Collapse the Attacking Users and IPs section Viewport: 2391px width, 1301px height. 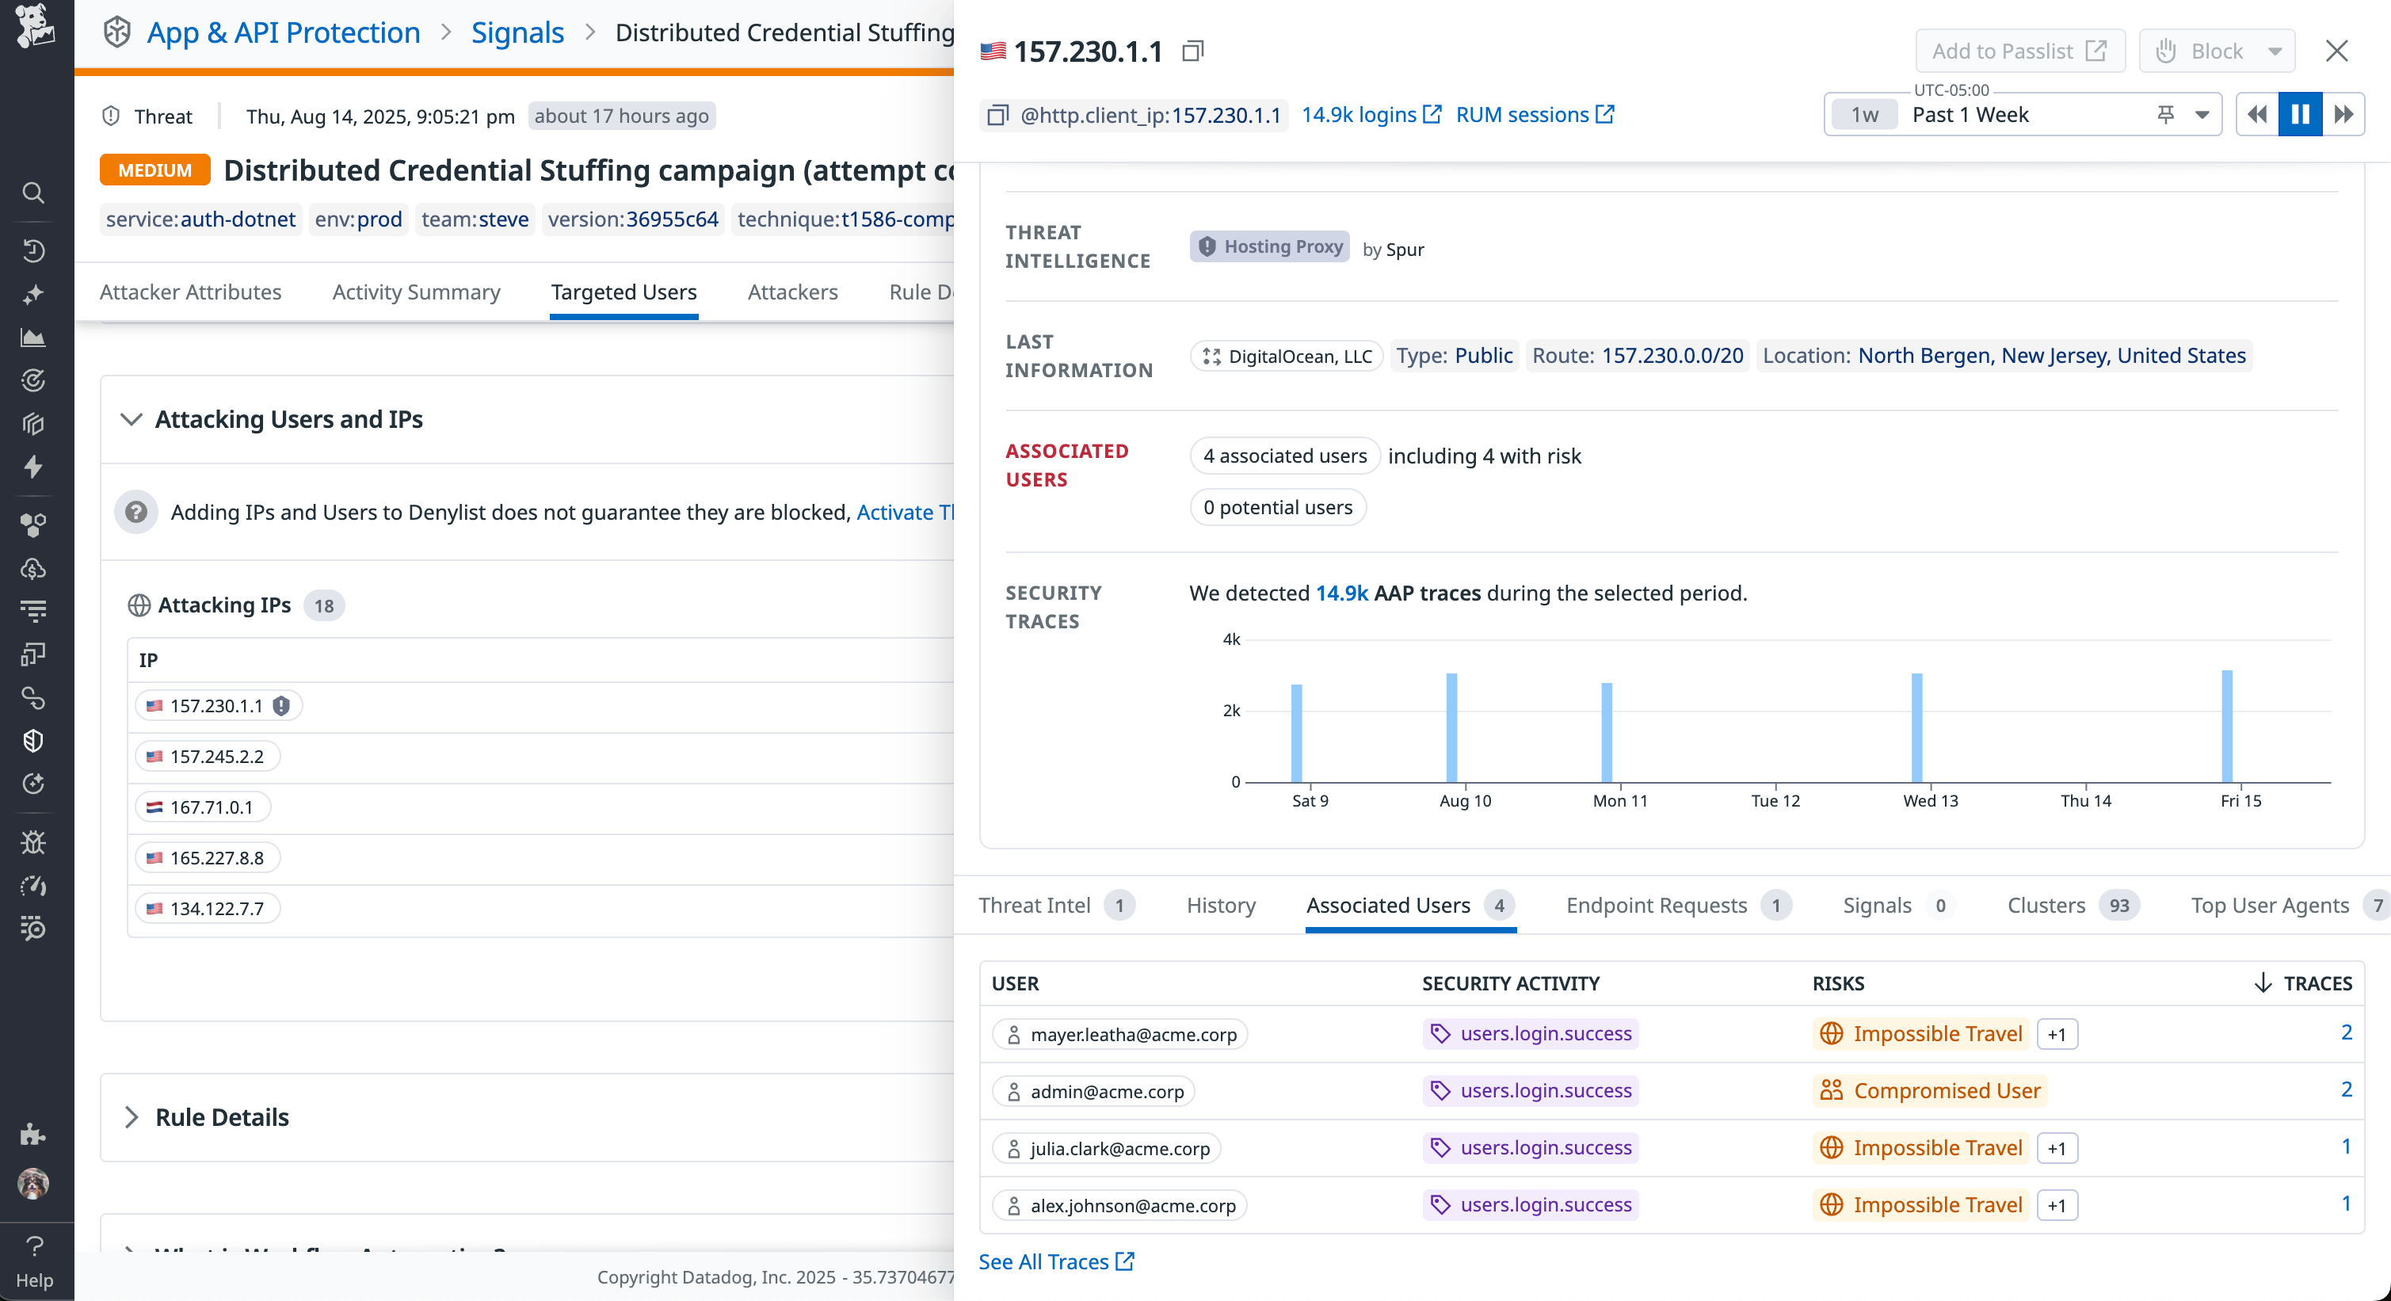point(133,419)
